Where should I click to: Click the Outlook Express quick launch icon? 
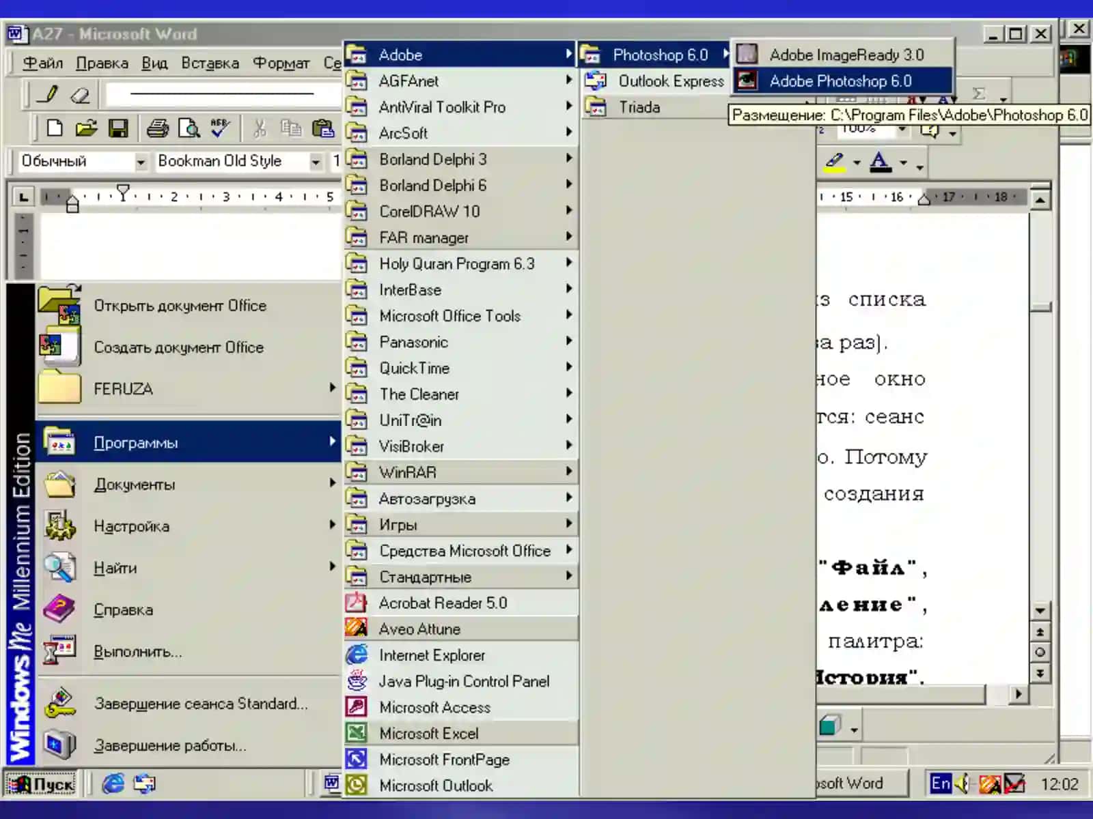[x=144, y=784]
